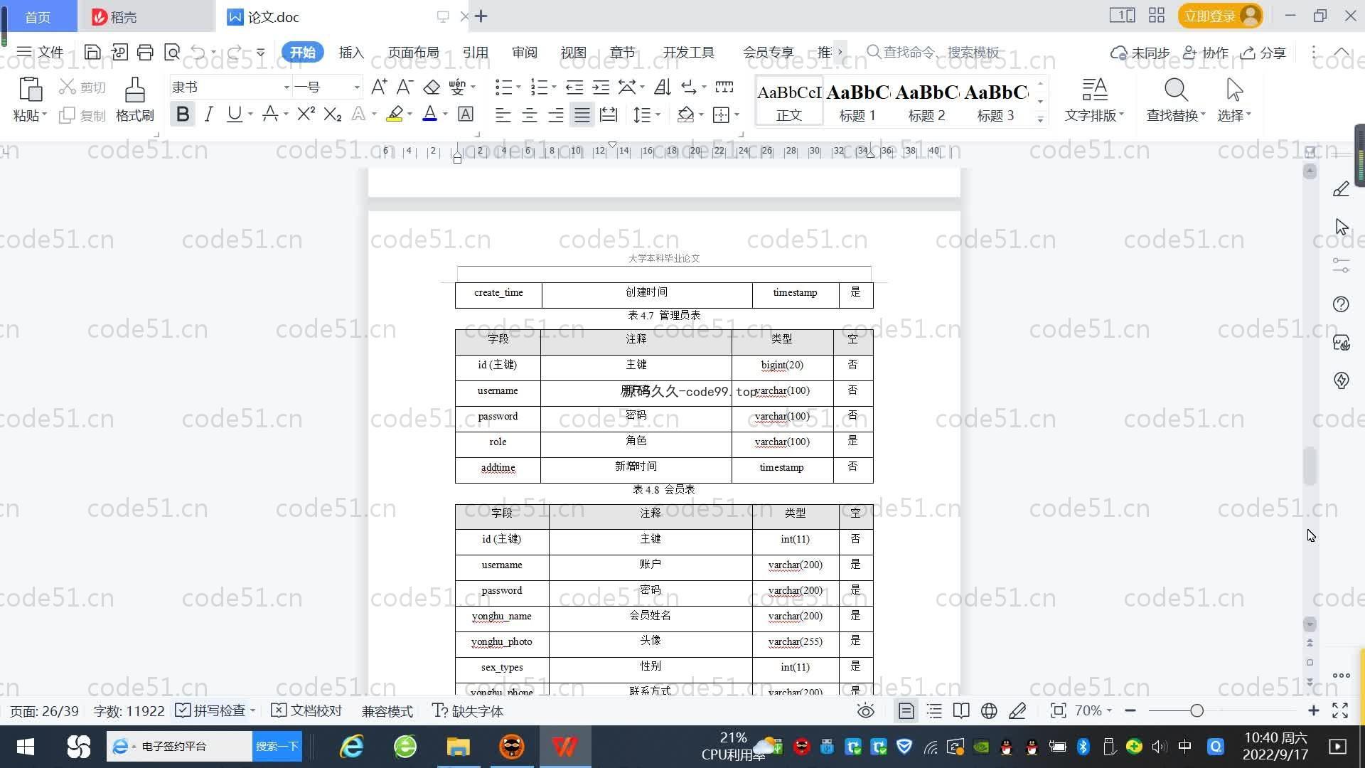This screenshot has width=1365, height=768.
Task: Expand more ribbon tabs chevron
Action: [840, 52]
